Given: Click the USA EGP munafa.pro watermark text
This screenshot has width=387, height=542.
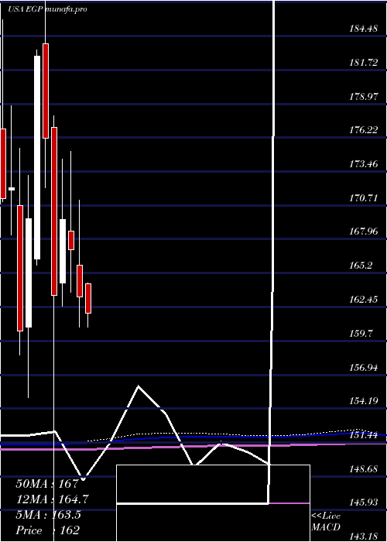Looking at the screenshot, I should coord(48,9).
